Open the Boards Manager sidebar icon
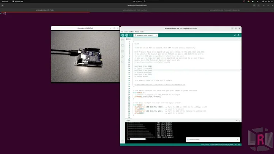The width and height of the screenshot is (274, 154). coord(123,45)
